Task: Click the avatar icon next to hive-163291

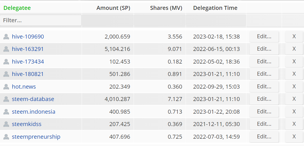Action: 6,49
